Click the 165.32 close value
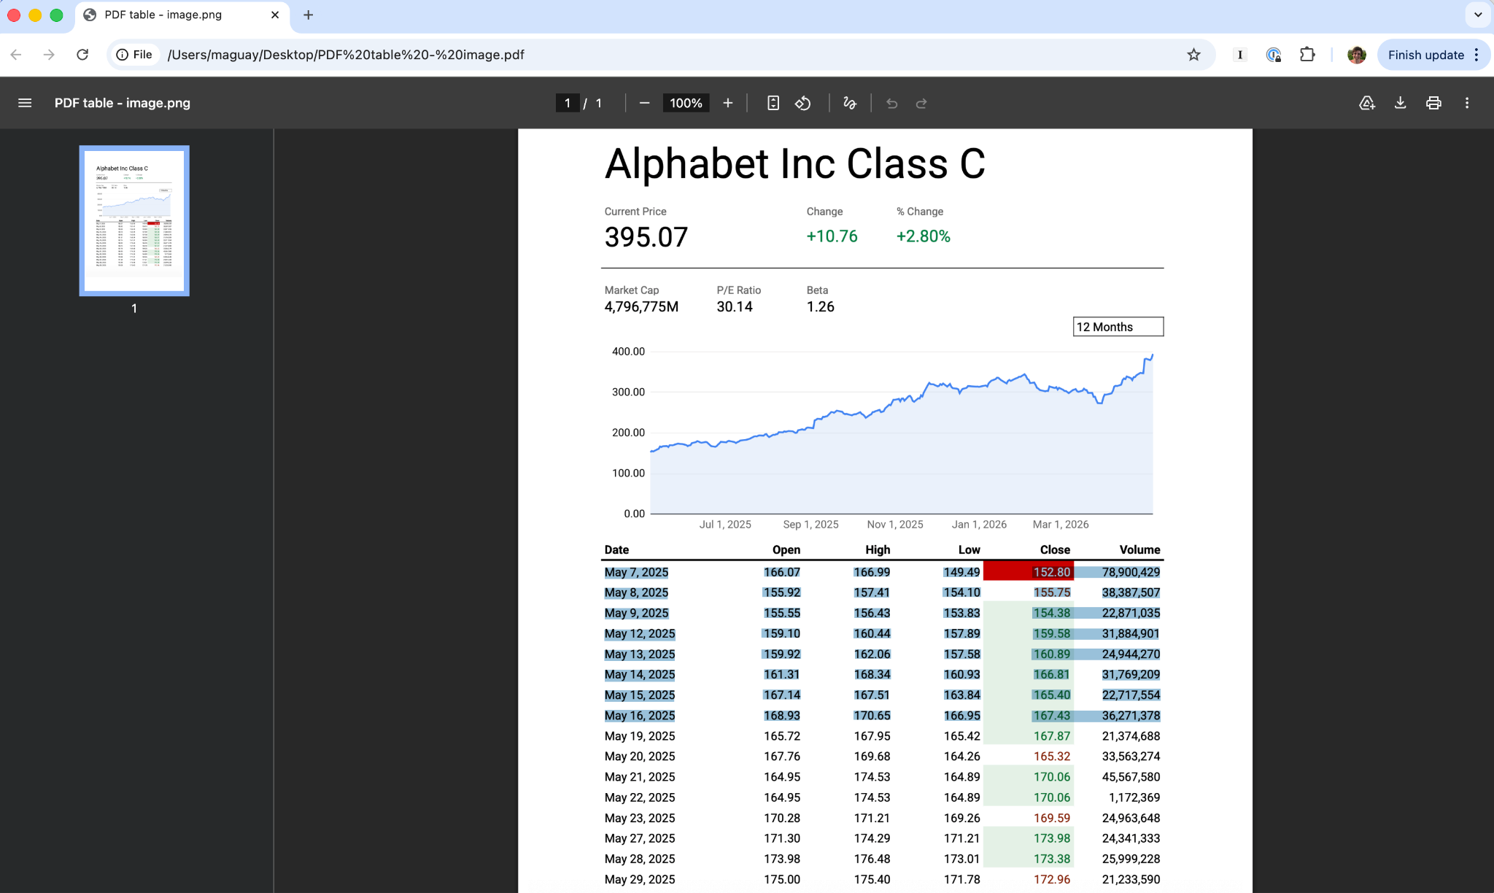The height and width of the screenshot is (893, 1494). coord(1052,757)
